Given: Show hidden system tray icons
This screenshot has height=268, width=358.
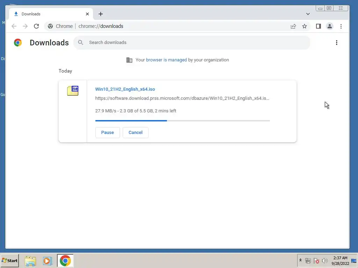Looking at the screenshot, I should pos(300,260).
